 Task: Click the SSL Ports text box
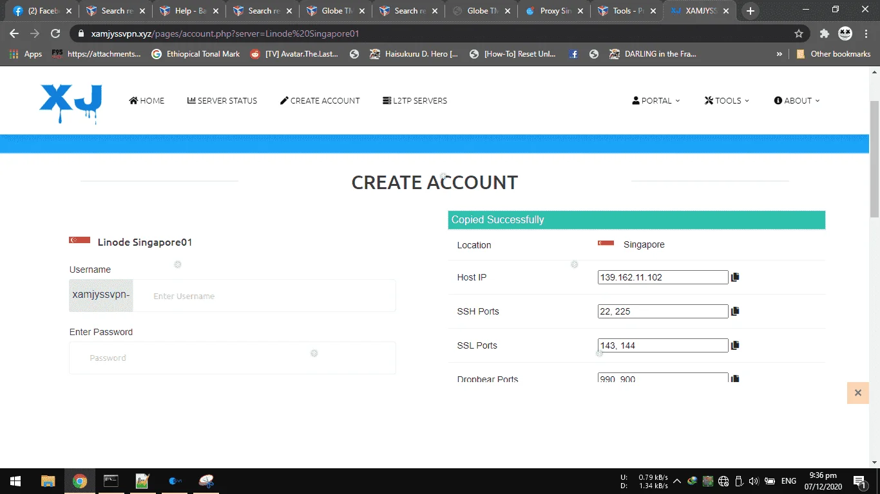point(663,345)
